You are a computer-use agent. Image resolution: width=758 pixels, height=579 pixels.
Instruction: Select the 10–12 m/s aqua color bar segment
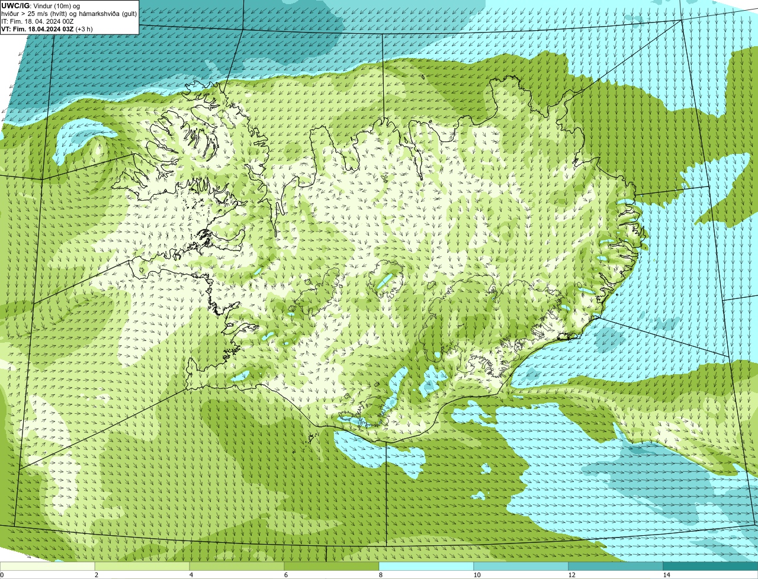click(x=521, y=566)
